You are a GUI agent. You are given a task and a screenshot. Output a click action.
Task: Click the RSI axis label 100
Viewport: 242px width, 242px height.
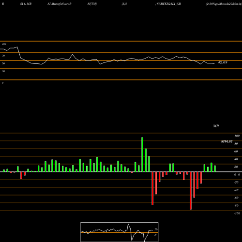(x=4, y=44)
